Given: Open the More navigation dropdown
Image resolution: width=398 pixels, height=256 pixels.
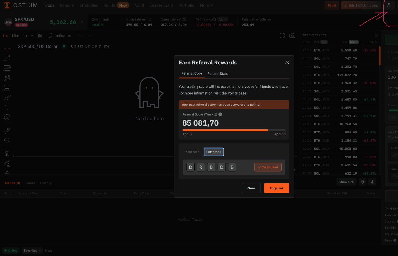Looking at the screenshot, I should point(206,5).
